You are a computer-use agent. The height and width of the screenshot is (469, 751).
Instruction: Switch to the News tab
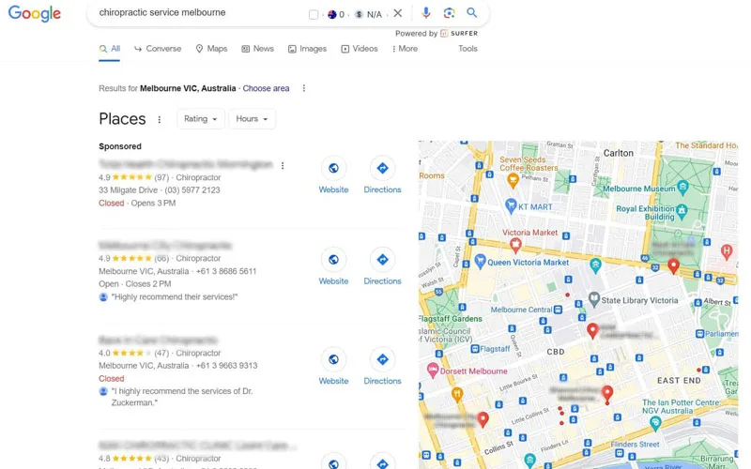(257, 49)
